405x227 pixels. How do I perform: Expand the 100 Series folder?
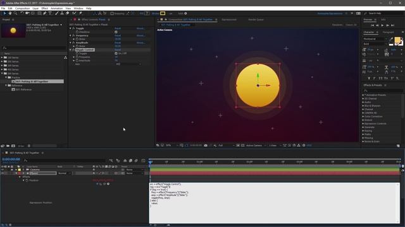2,57
